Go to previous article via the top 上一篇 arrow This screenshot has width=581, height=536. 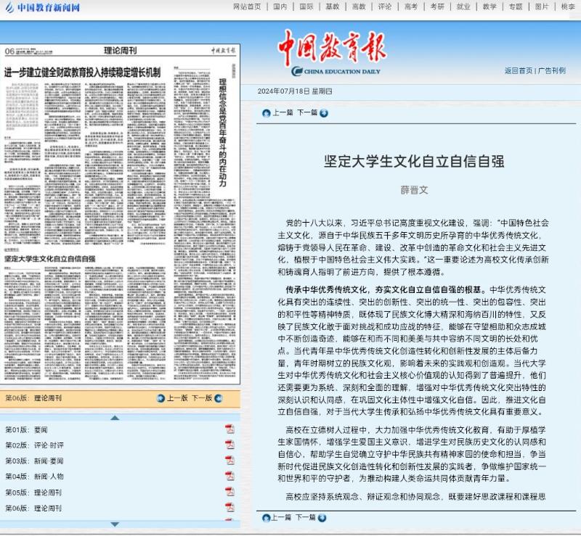pyautogui.click(x=266, y=113)
